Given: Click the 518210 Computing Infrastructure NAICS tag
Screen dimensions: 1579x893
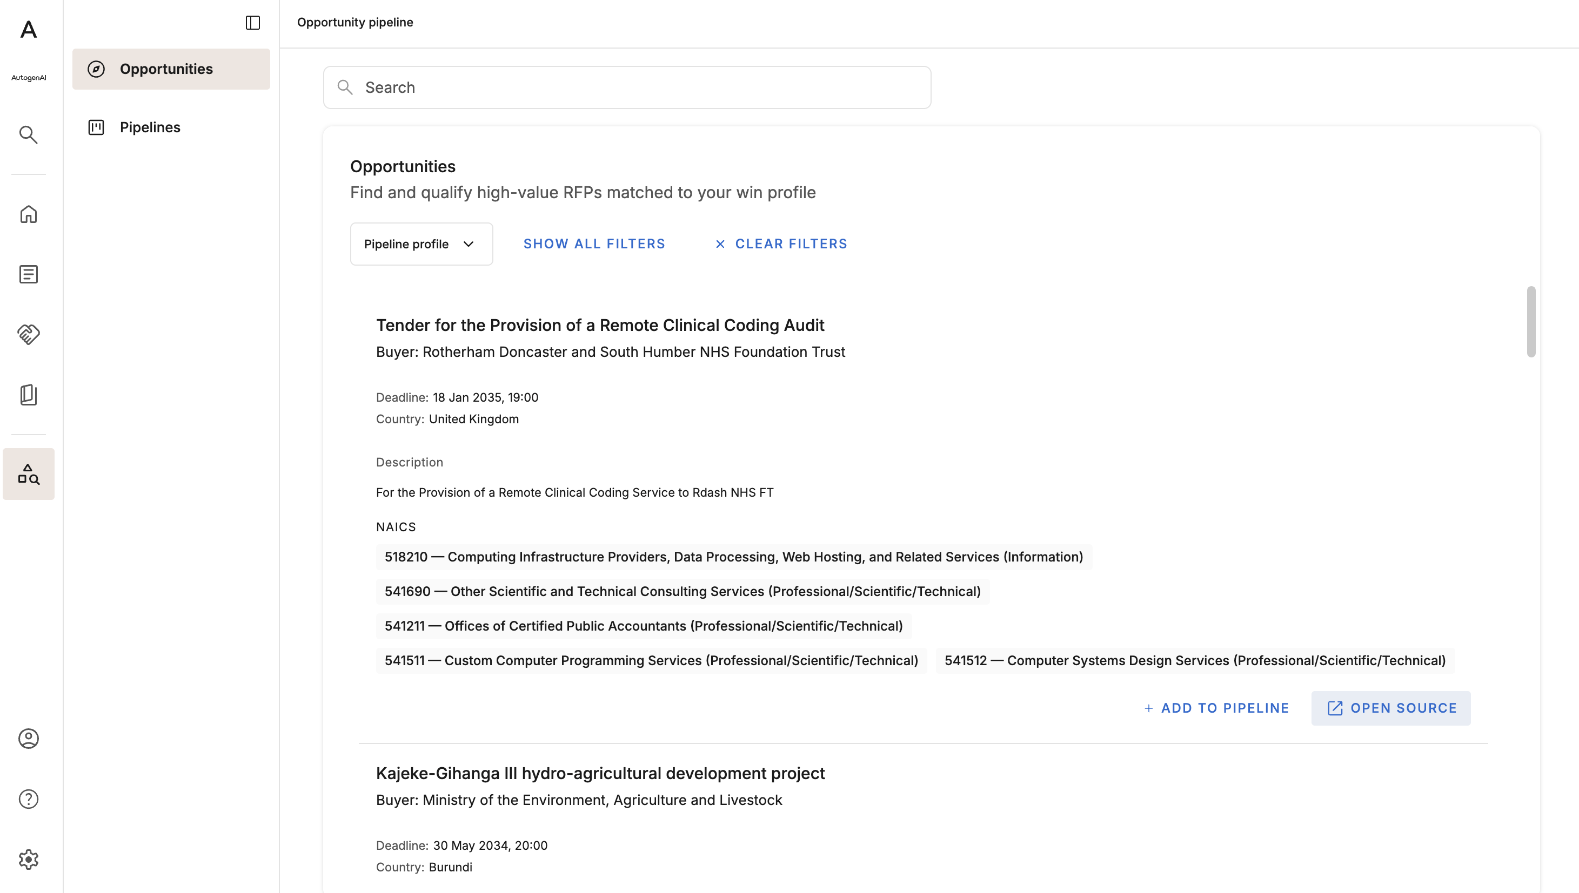Looking at the screenshot, I should click(x=733, y=557).
